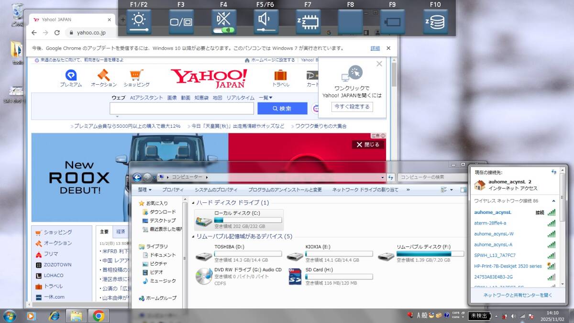Click the F1/F2 brightness icon
Image resolution: width=574 pixels, height=323 pixels.
click(x=139, y=22)
